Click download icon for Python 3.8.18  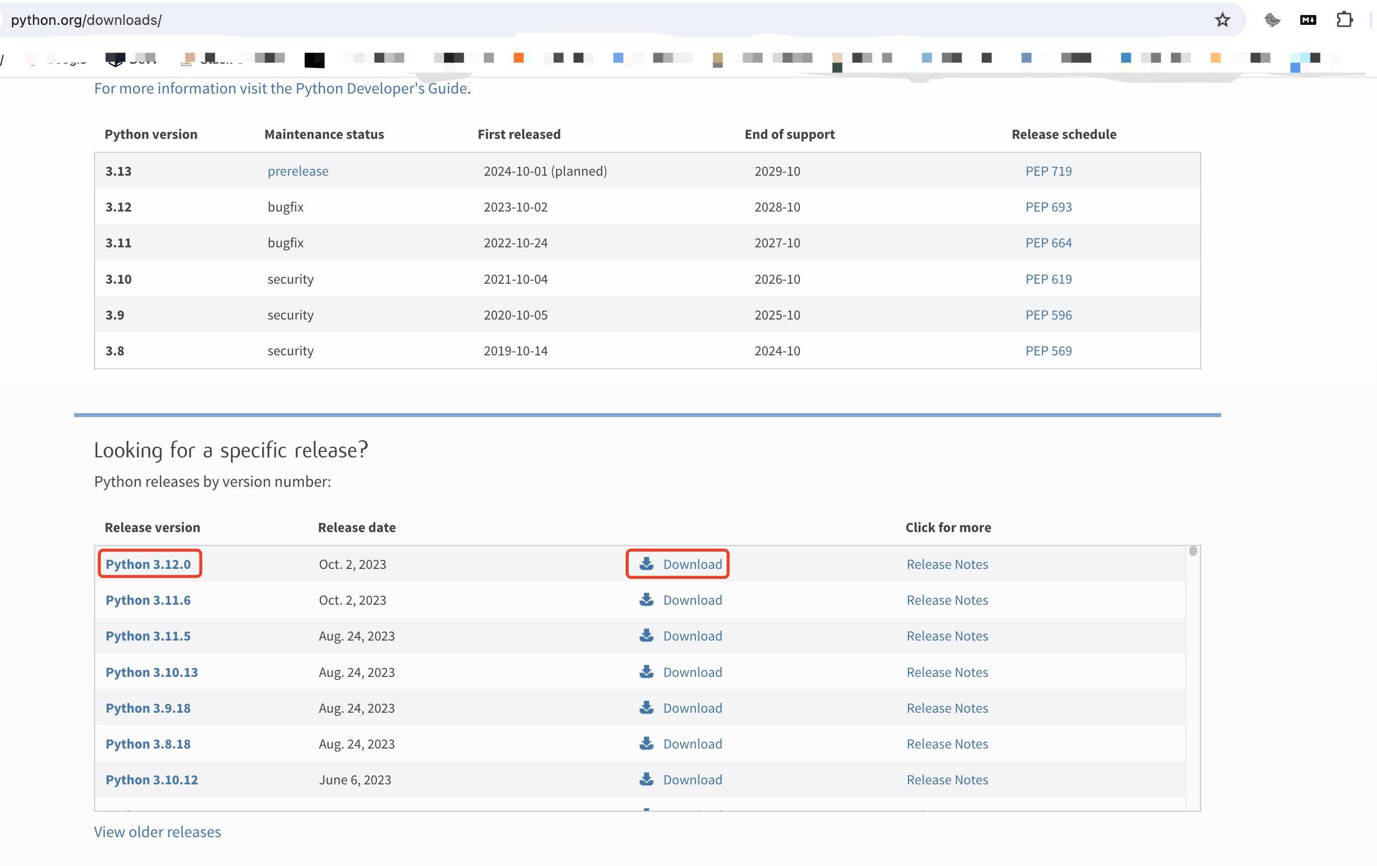(x=646, y=743)
